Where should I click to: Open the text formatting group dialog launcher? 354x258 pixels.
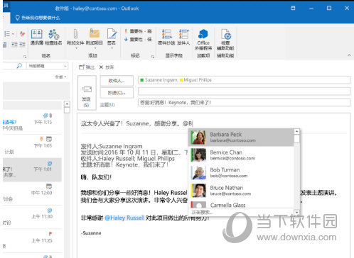[x=25, y=57]
